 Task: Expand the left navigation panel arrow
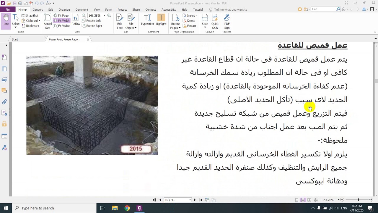point(6,45)
